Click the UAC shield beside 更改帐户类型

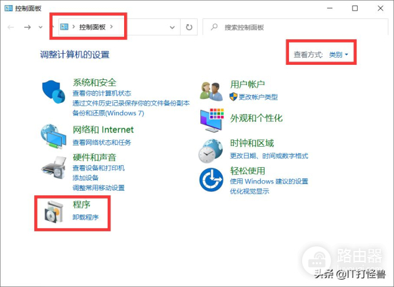point(233,97)
